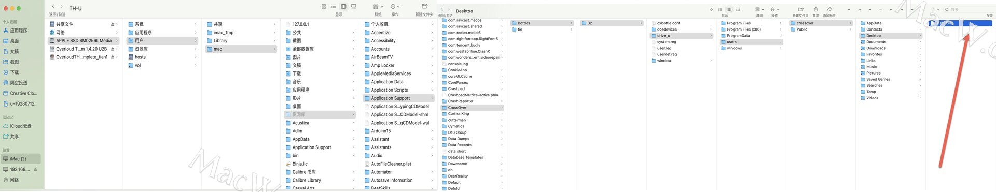Create a new folder in the Desktop window
Image resolution: width=996 pixels, height=192 pixels.
click(x=800, y=9)
